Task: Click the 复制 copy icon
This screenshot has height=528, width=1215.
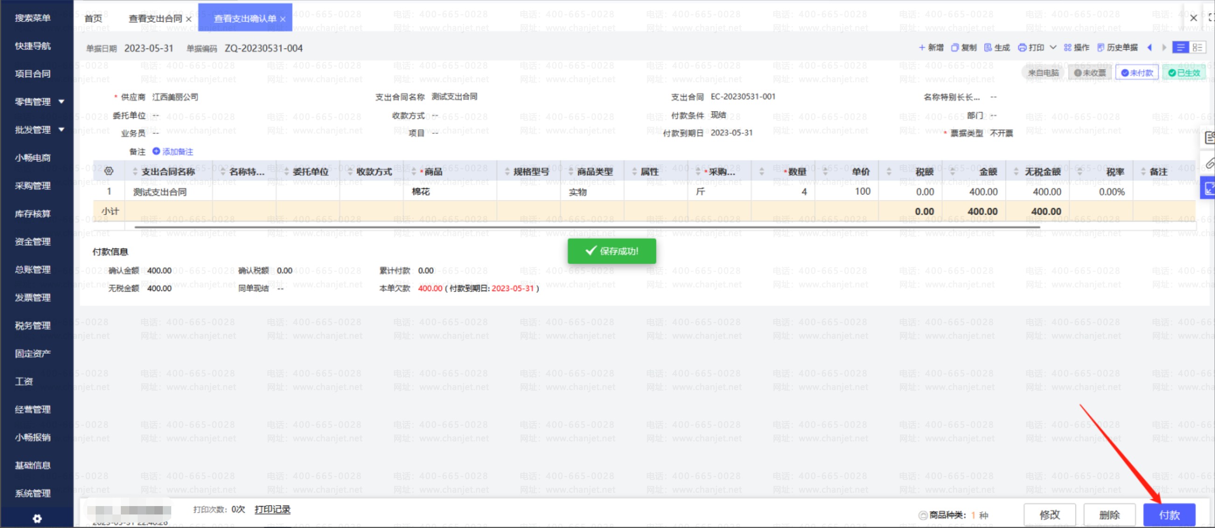Action: pos(955,48)
